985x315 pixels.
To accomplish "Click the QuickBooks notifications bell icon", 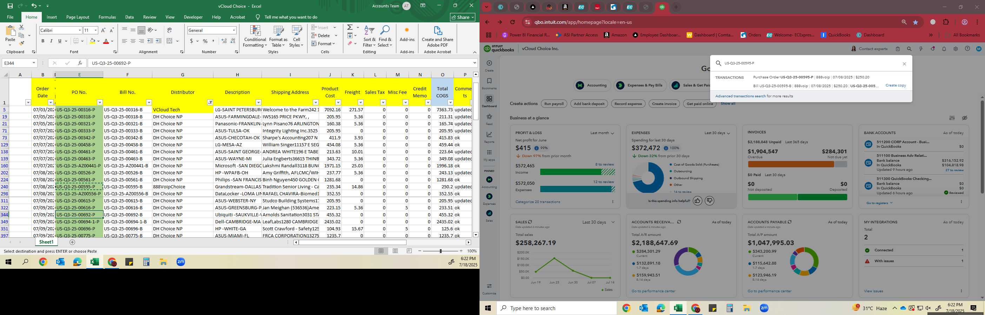I will [x=944, y=49].
